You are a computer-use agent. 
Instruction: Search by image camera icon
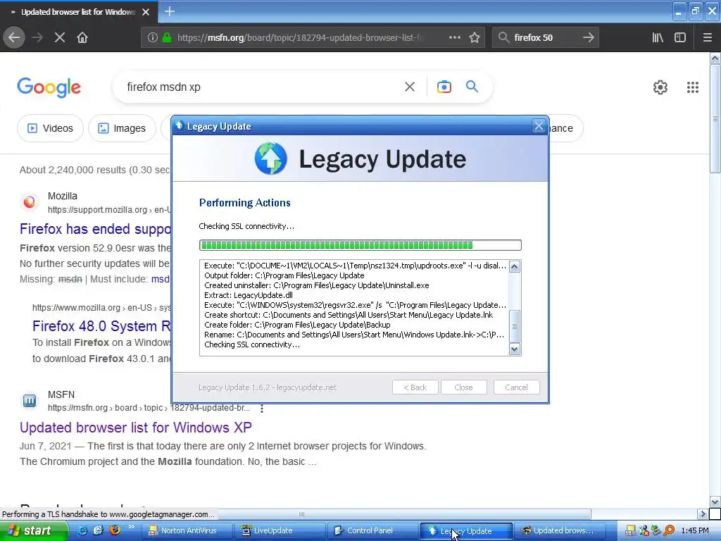pyautogui.click(x=444, y=87)
